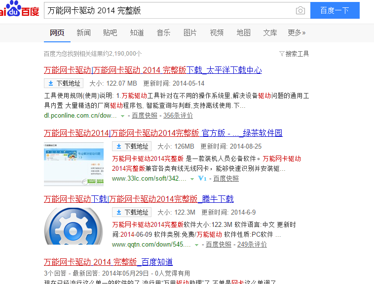This screenshot has height=284, width=374.
Task: Switch to the 音乐 tab
Action: [x=163, y=32]
